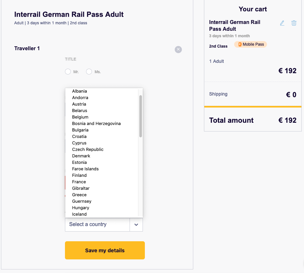The image size is (304, 273).
Task: Select the Mr. title radio button
Action: pos(68,72)
